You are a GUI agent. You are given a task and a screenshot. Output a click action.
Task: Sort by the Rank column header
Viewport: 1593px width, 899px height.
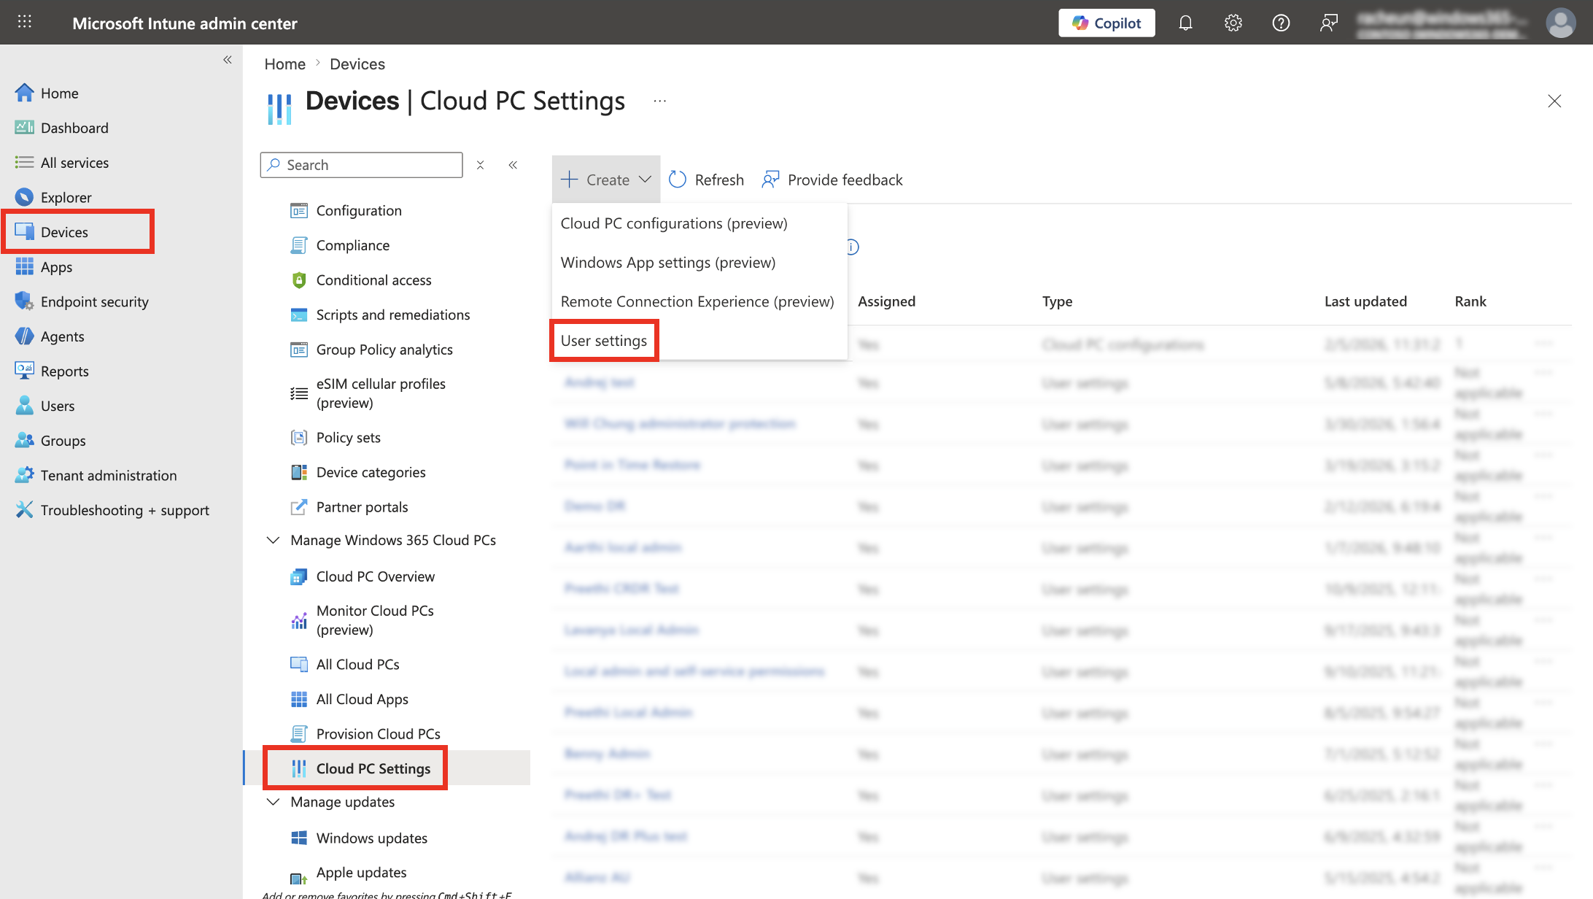[x=1470, y=301]
